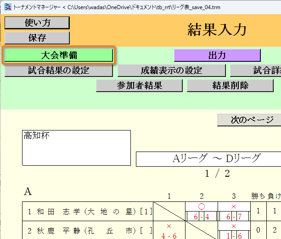
Task: Click the 6-4 score cell in row 1
Action: point(202,217)
